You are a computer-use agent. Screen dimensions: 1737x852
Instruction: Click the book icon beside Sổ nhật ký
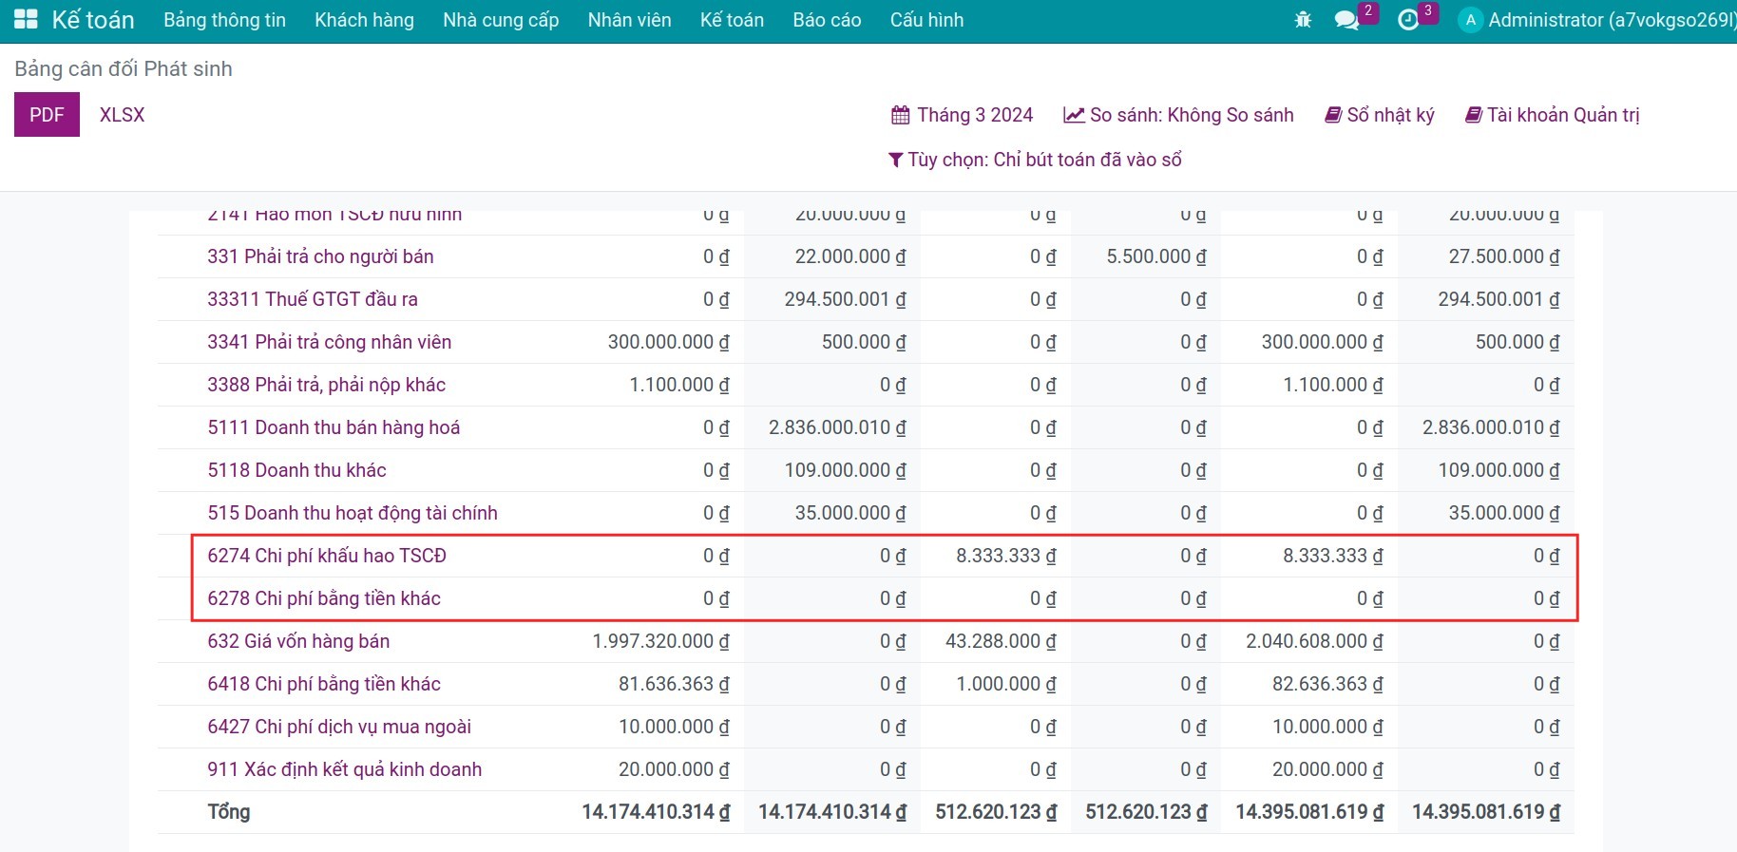tap(1333, 116)
